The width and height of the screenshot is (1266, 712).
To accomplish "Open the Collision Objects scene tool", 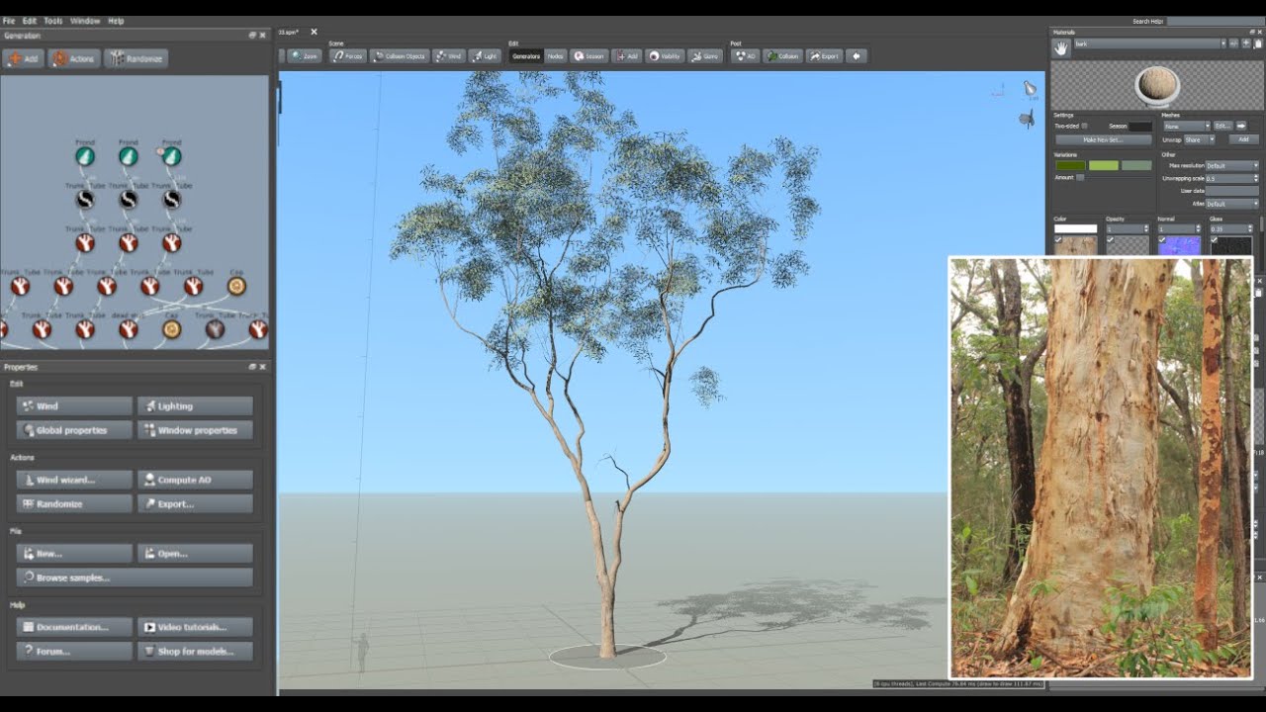I will (x=400, y=56).
